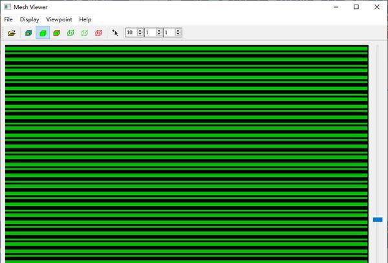Click the blue vertical slider handle
Viewport: 388px width, 263px height.
click(378, 220)
